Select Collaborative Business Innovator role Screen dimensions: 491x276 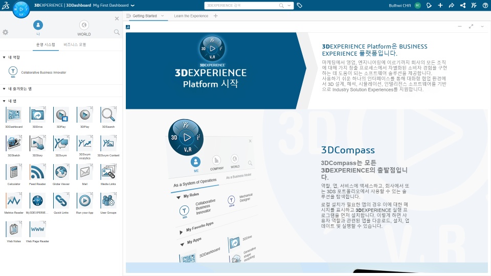[37, 72]
